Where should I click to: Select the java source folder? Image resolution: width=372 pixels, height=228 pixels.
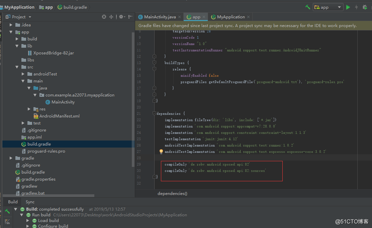(40, 88)
